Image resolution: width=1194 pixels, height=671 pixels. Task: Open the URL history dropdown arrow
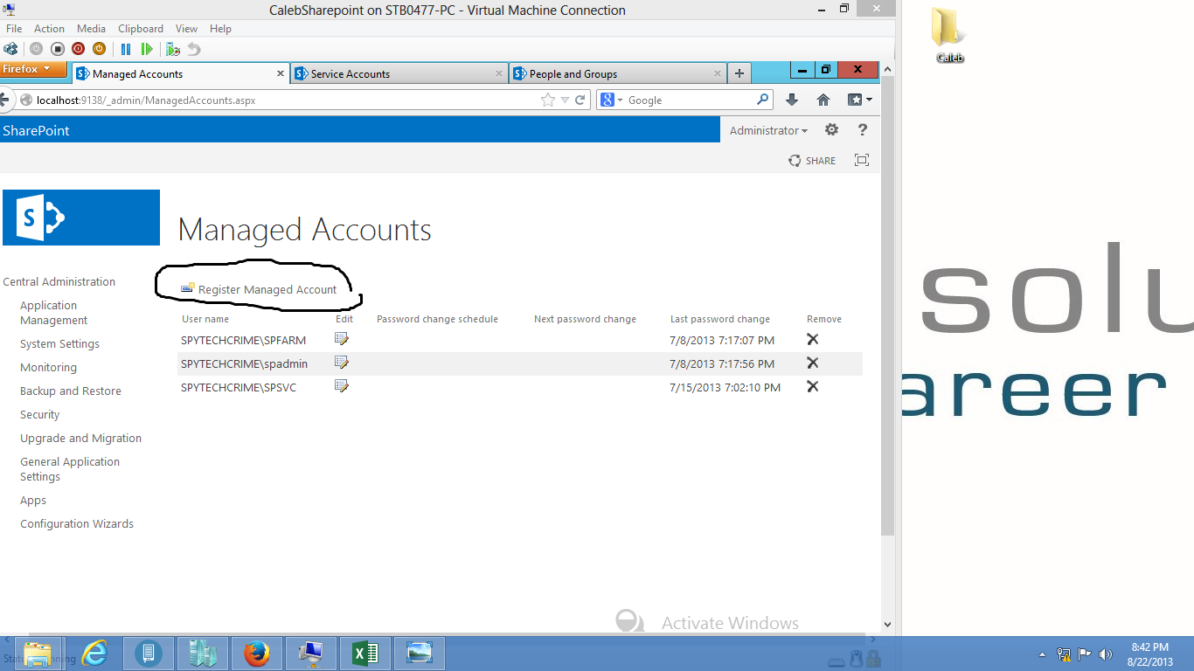click(565, 100)
